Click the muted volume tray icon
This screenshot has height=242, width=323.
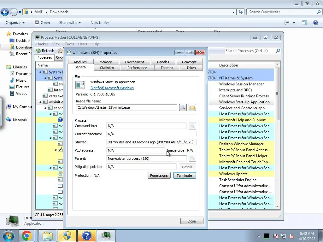pyautogui.click(x=291, y=236)
